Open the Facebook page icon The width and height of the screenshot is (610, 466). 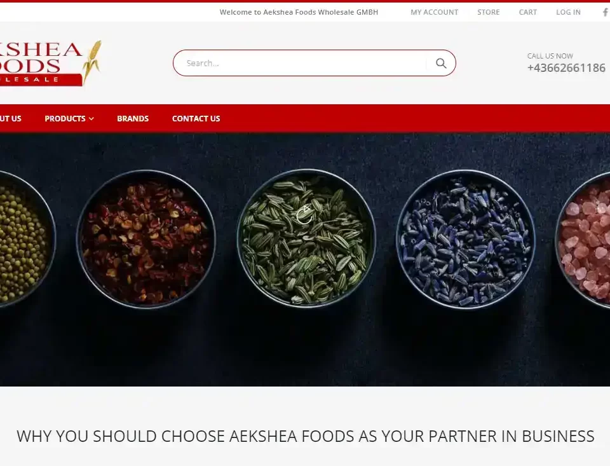(x=606, y=12)
